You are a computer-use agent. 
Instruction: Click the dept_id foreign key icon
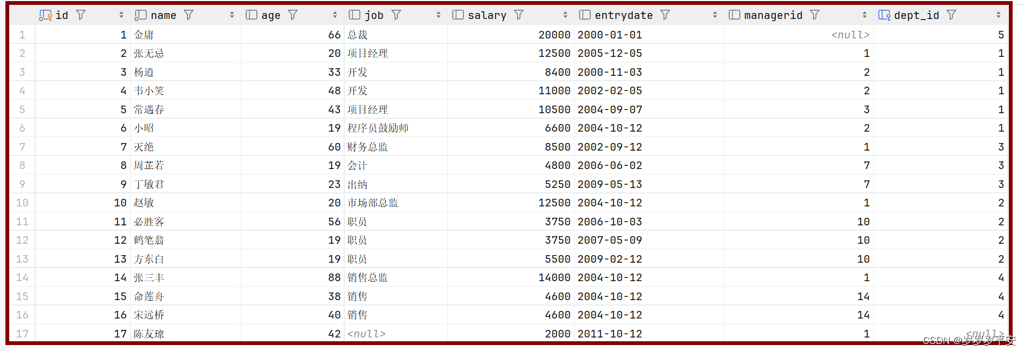click(884, 15)
